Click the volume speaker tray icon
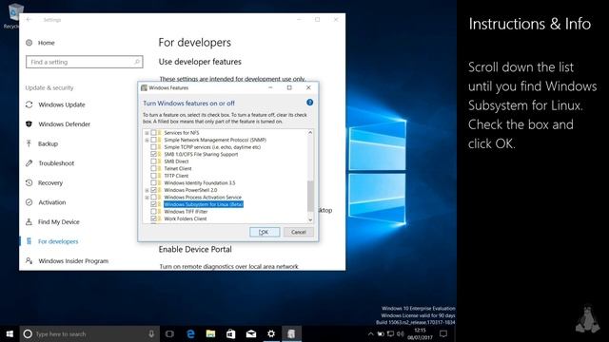Image resolution: width=609 pixels, height=342 pixels. point(401,333)
